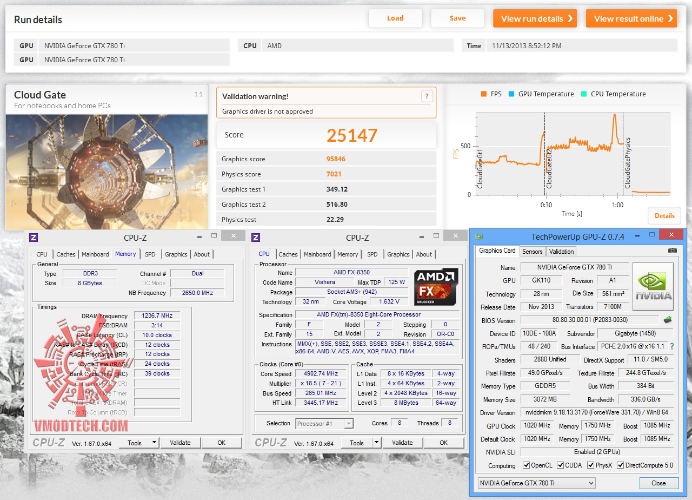692x500 pixels.
Task: Click the Code Name value Vishera
Action: pos(325,282)
